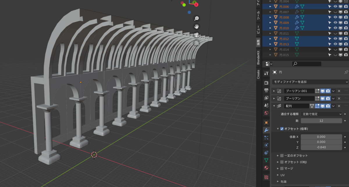Image resolution: width=349 pixels, height=187 pixels.
Task: Open the Object Constraint properties icon
Action: pos(266,153)
